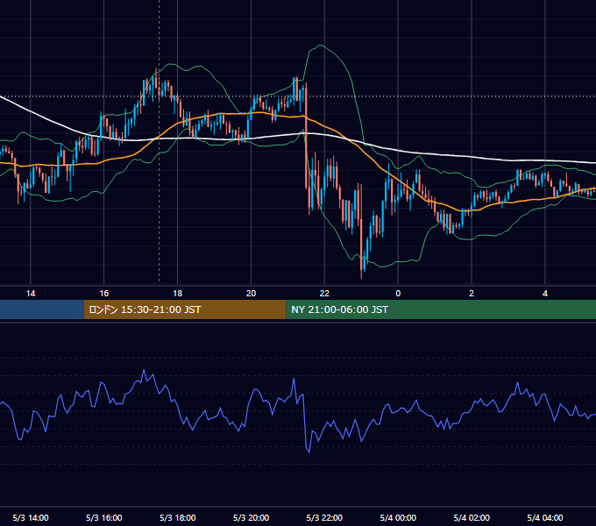Select the 18 hour axis label
The image size is (596, 526).
178,294
